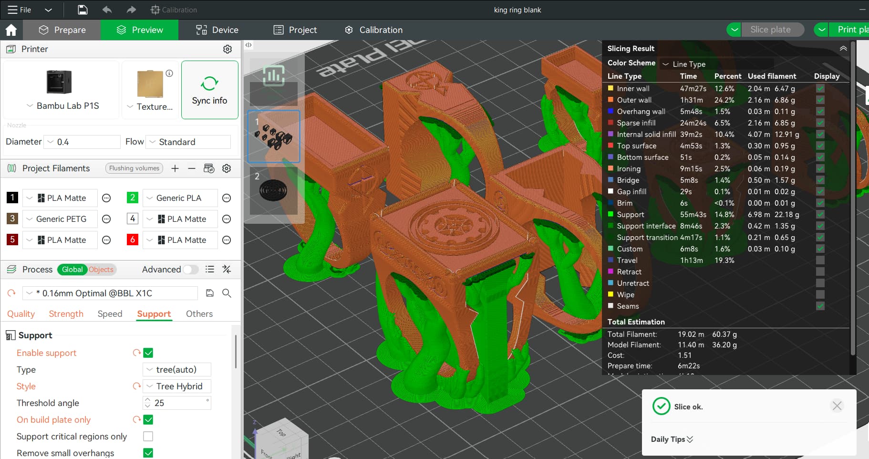Open the Strength settings tab
The width and height of the screenshot is (869, 459).
(x=66, y=314)
